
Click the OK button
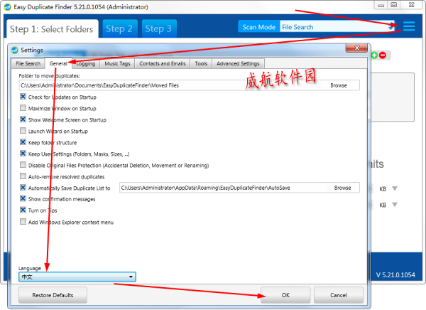[x=285, y=295]
